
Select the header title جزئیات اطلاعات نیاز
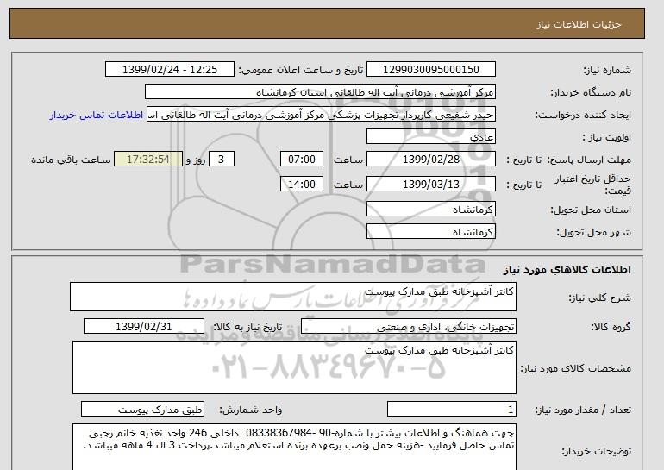579,24
